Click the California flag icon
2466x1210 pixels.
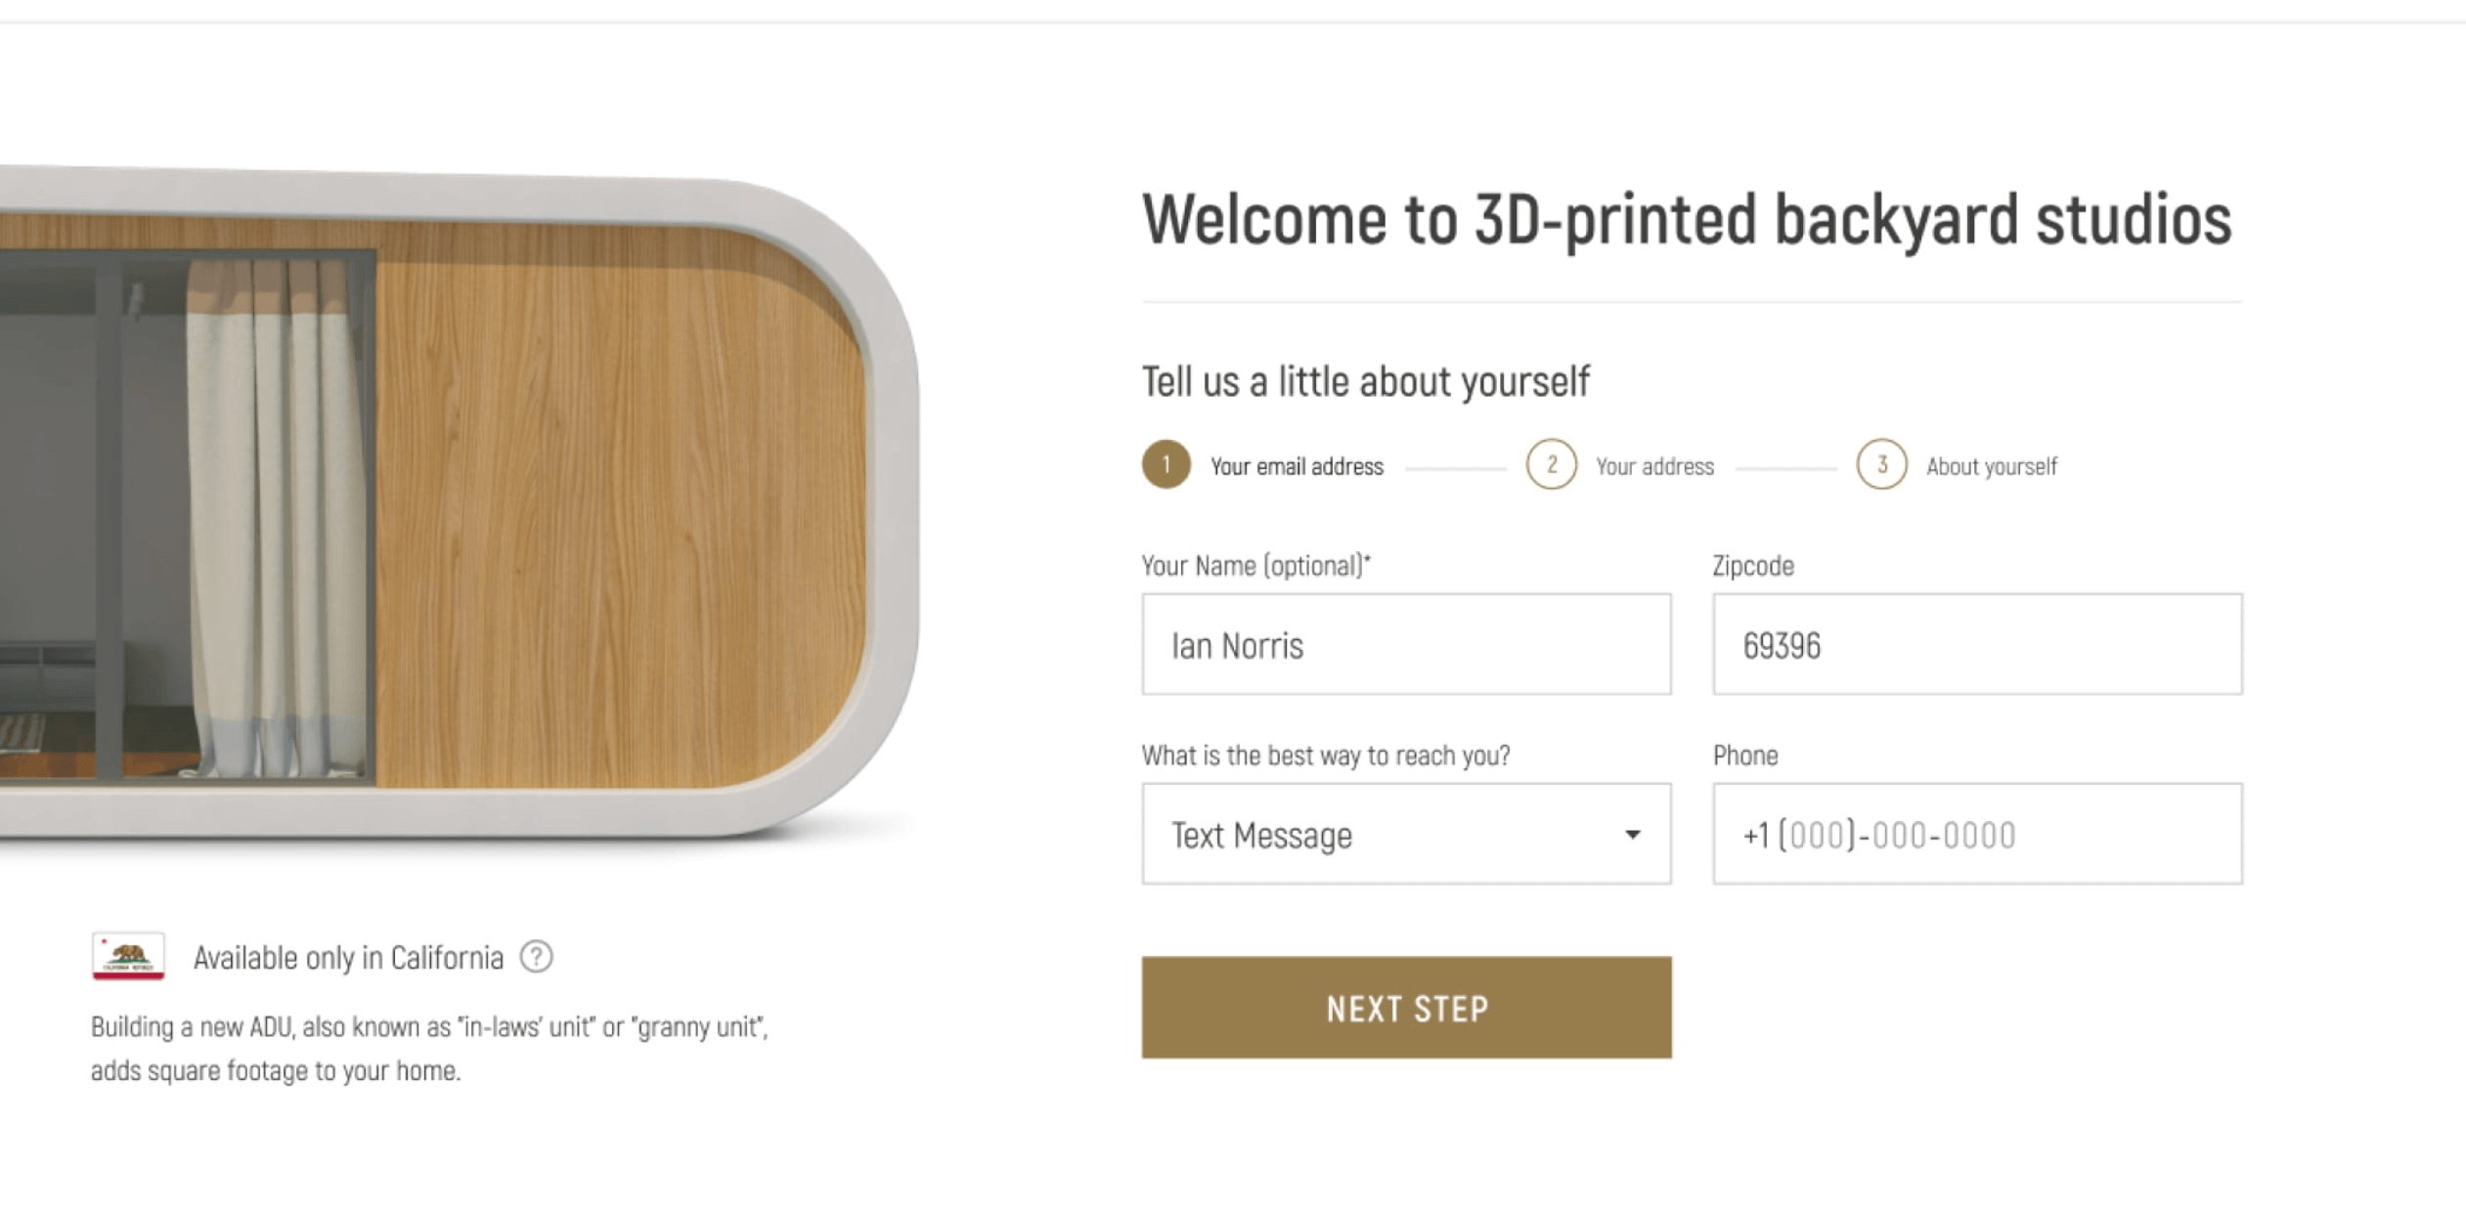coord(128,956)
